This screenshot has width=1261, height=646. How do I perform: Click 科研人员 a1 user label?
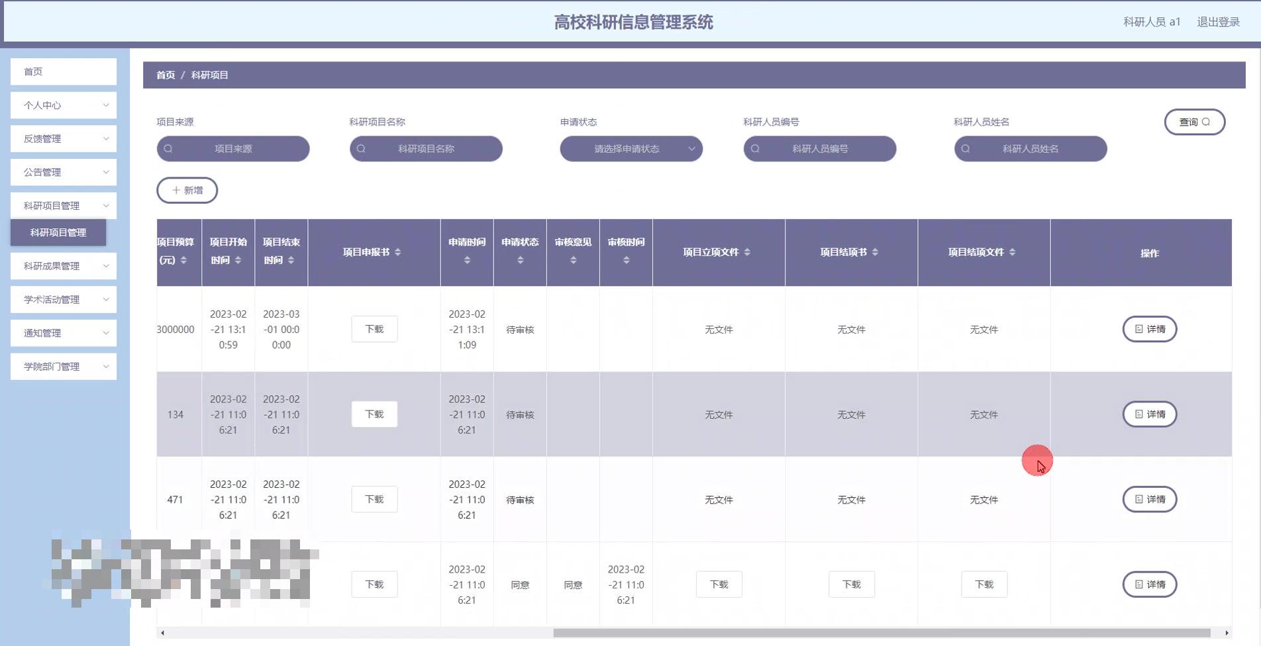point(1152,22)
